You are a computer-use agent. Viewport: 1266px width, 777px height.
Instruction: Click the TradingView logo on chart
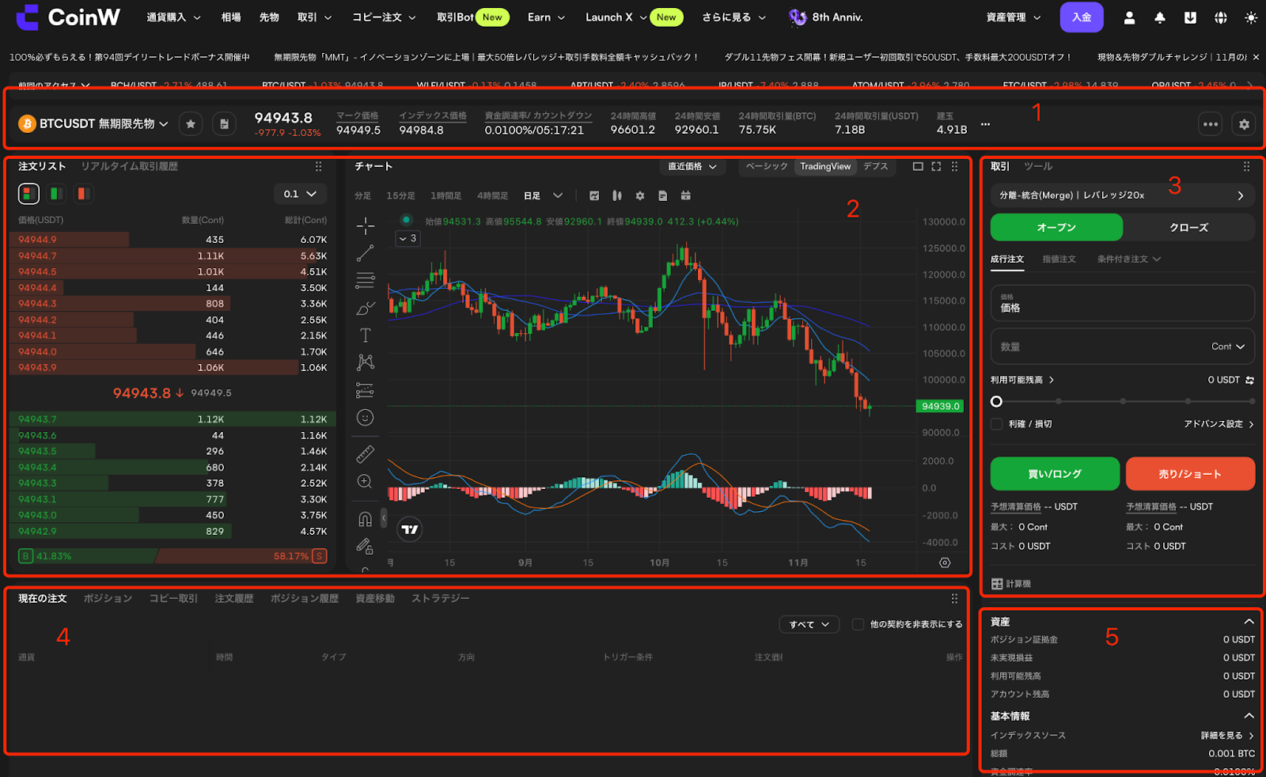point(410,529)
